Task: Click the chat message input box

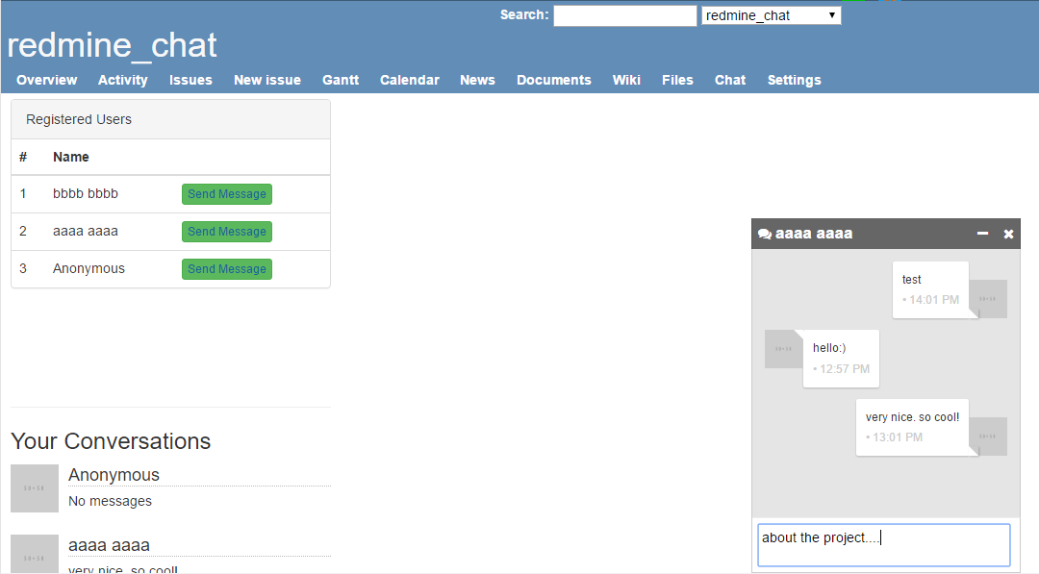Action: [884, 545]
